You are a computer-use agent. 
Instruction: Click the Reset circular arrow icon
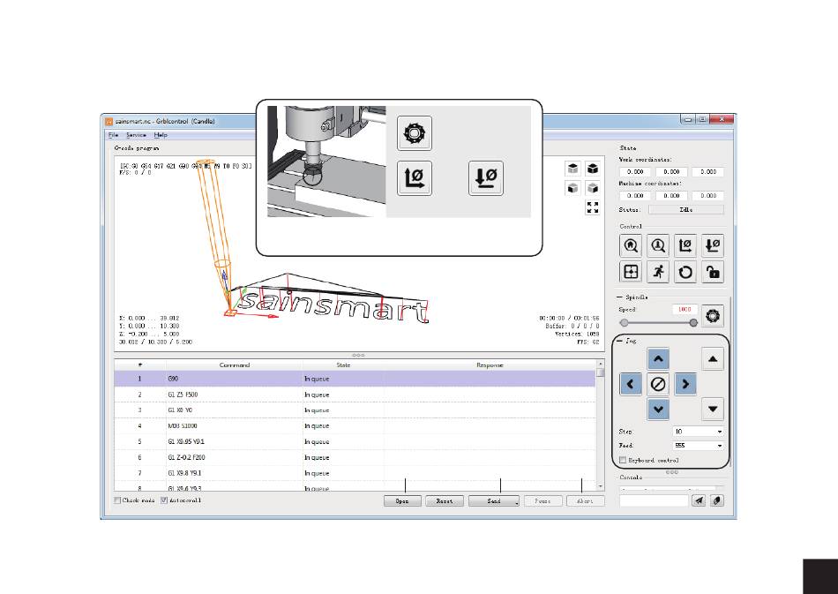click(x=685, y=272)
